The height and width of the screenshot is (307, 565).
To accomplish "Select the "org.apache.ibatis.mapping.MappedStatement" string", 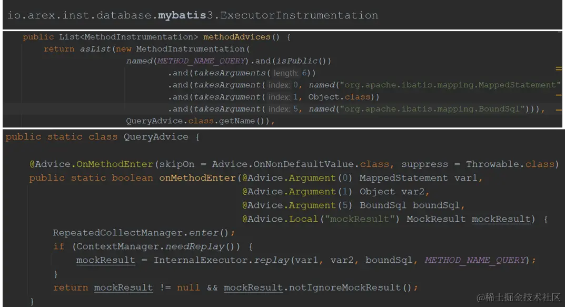I will [x=450, y=85].
